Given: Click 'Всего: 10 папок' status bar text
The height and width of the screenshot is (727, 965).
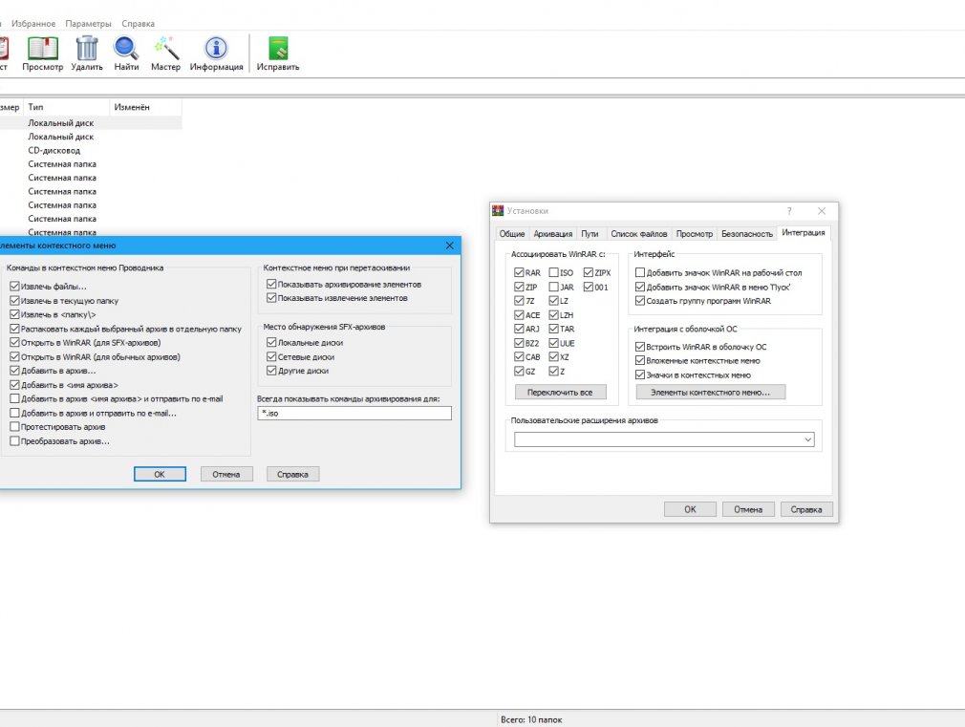Looking at the screenshot, I should tap(531, 719).
